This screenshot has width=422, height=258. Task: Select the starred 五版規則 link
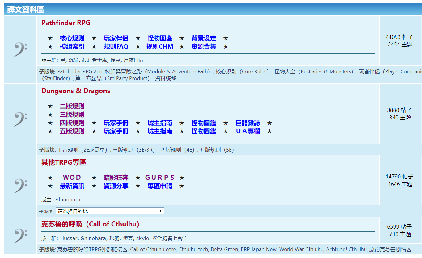(72, 131)
